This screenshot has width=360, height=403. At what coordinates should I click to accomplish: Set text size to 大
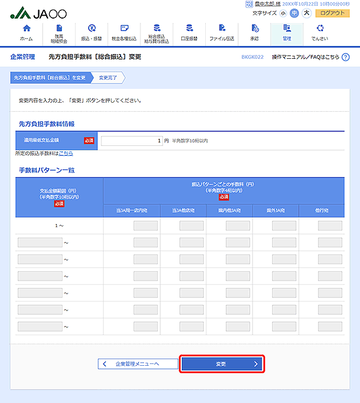(307, 13)
